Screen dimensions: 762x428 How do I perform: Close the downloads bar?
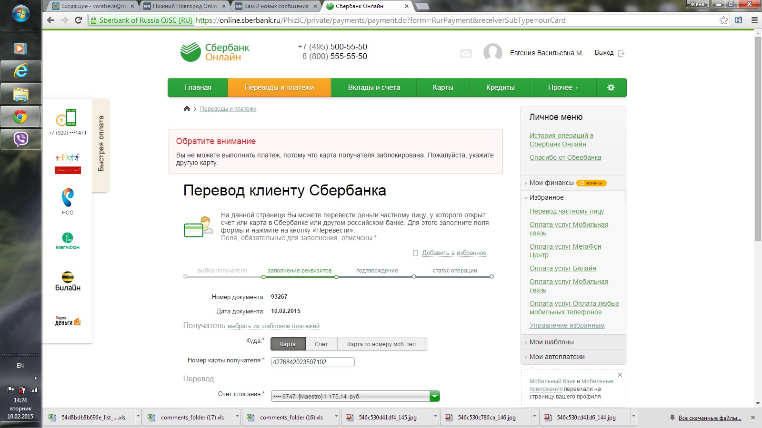coord(753,418)
